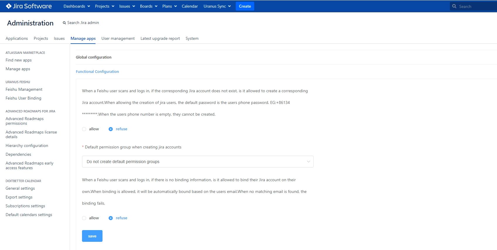Select the Manage apps tab
497x250 pixels.
[83, 38]
